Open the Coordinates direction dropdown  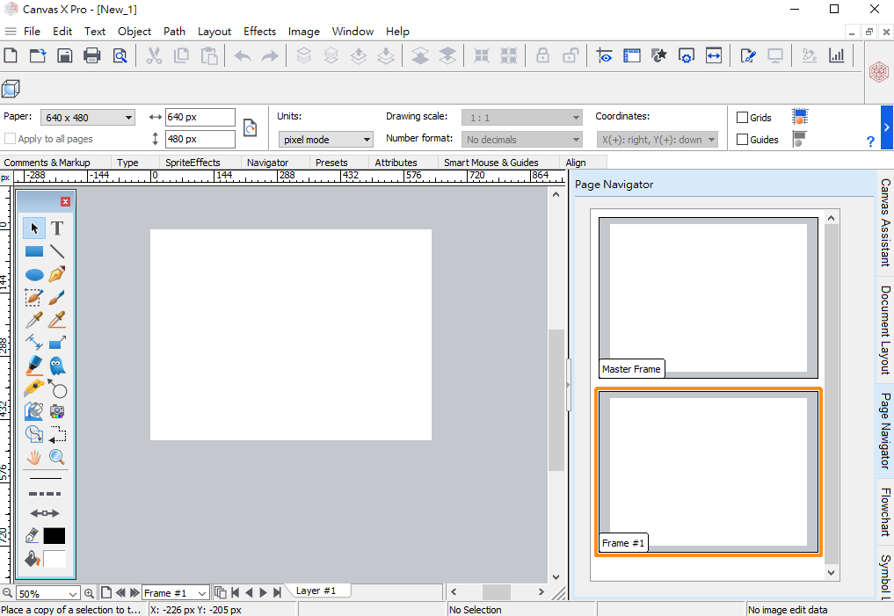[x=658, y=140]
